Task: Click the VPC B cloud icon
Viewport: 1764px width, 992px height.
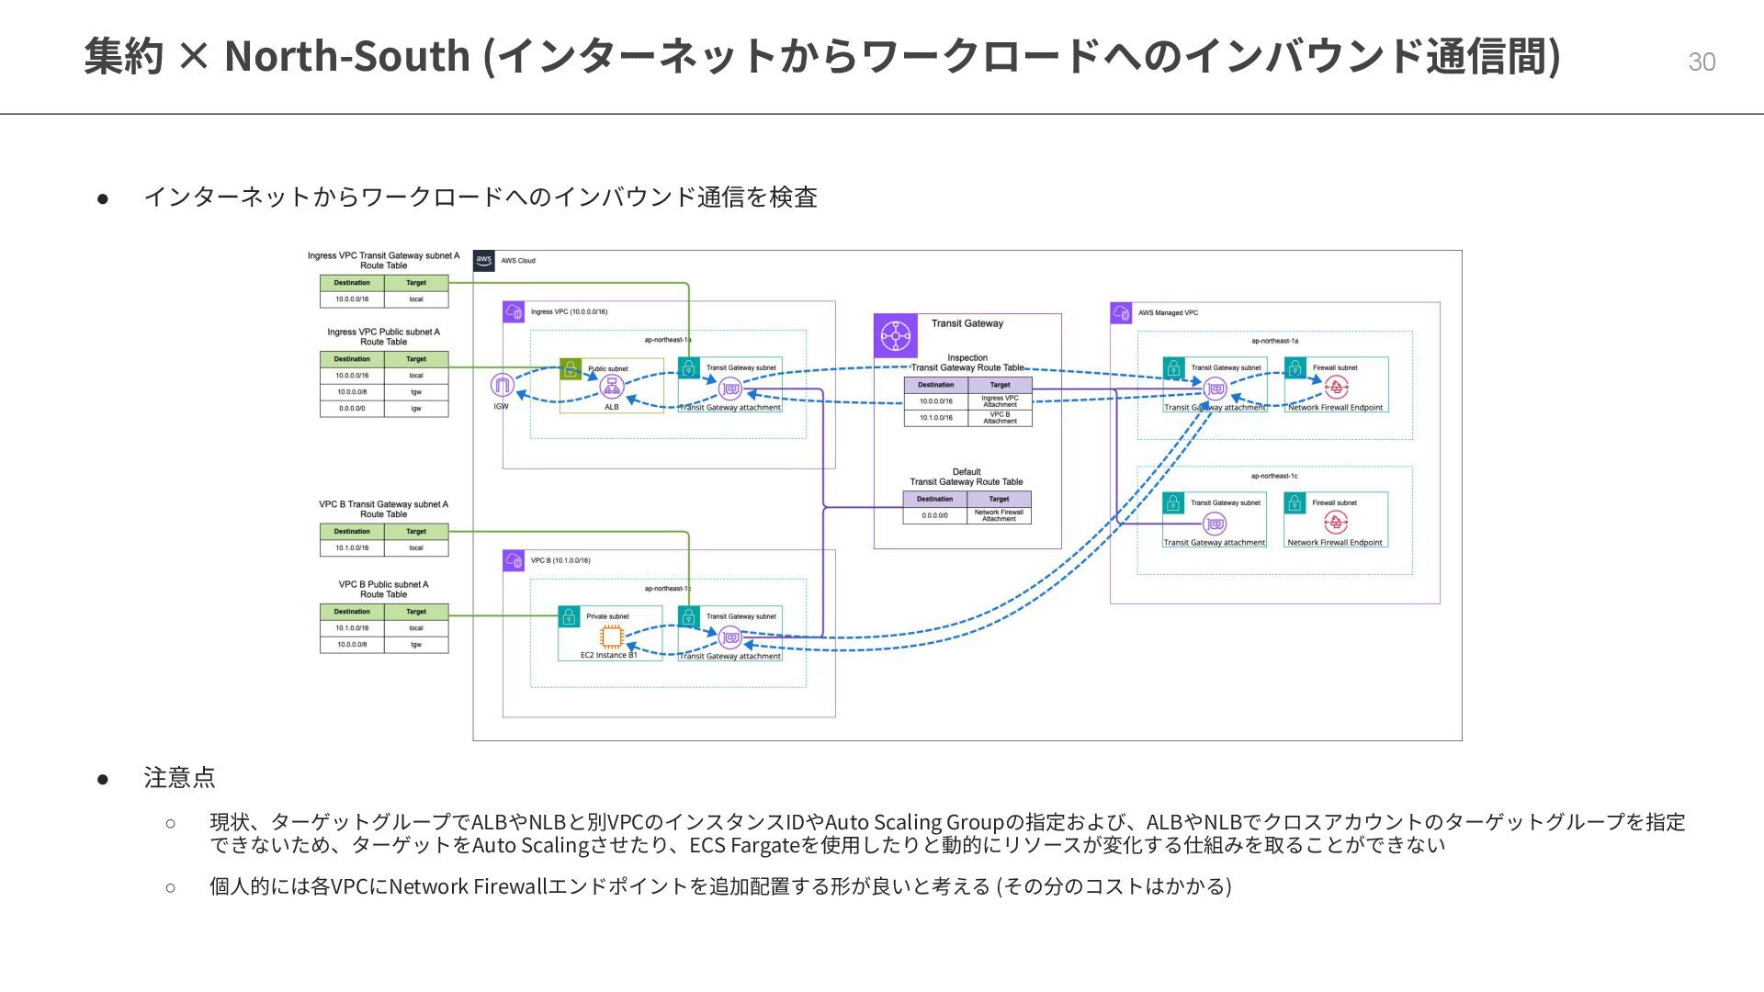Action: pyautogui.click(x=514, y=560)
